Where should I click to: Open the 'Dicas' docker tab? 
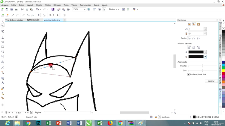click(x=220, y=26)
